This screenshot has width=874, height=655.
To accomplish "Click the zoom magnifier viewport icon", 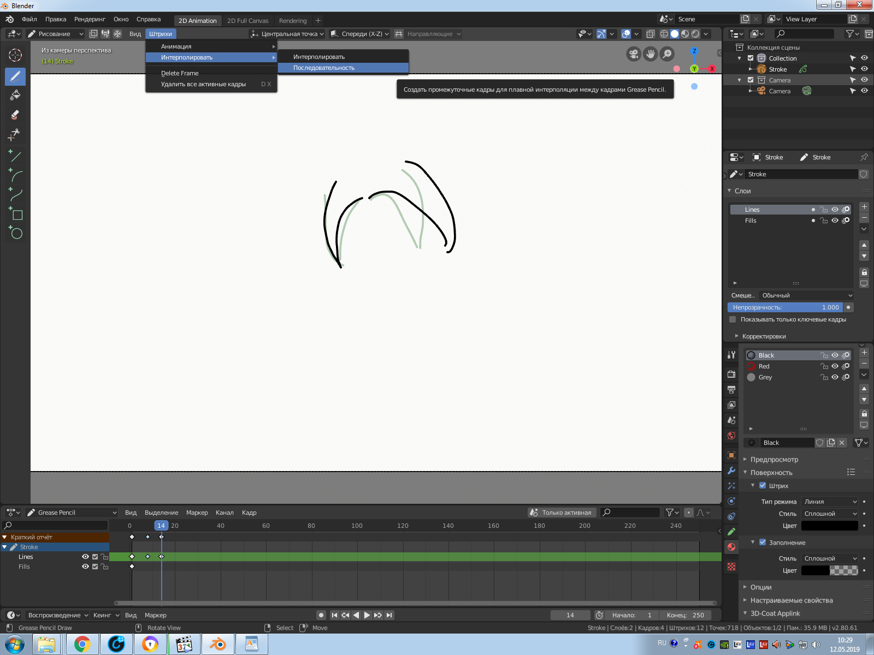I will (x=668, y=54).
